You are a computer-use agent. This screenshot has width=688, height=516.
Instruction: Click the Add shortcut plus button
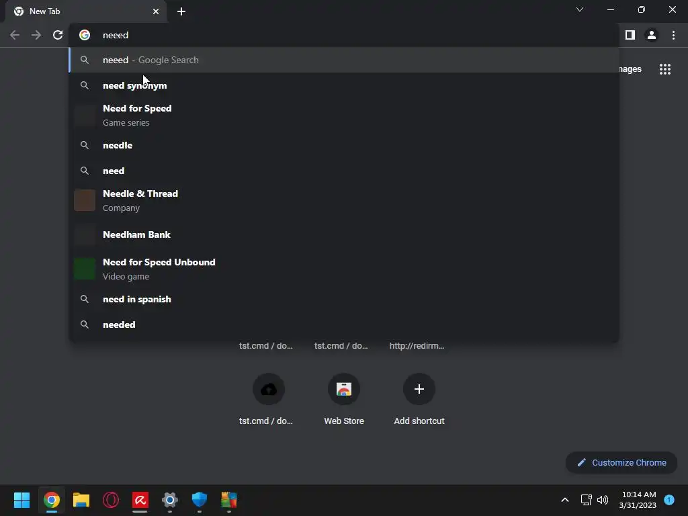[419, 389]
